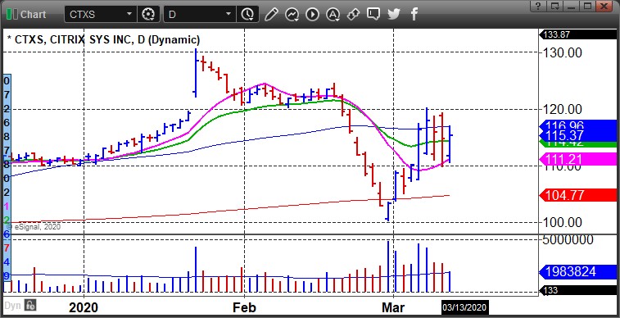Screen dimensions: 620x318
Task: Open the chart studies icon
Action: click(x=292, y=15)
